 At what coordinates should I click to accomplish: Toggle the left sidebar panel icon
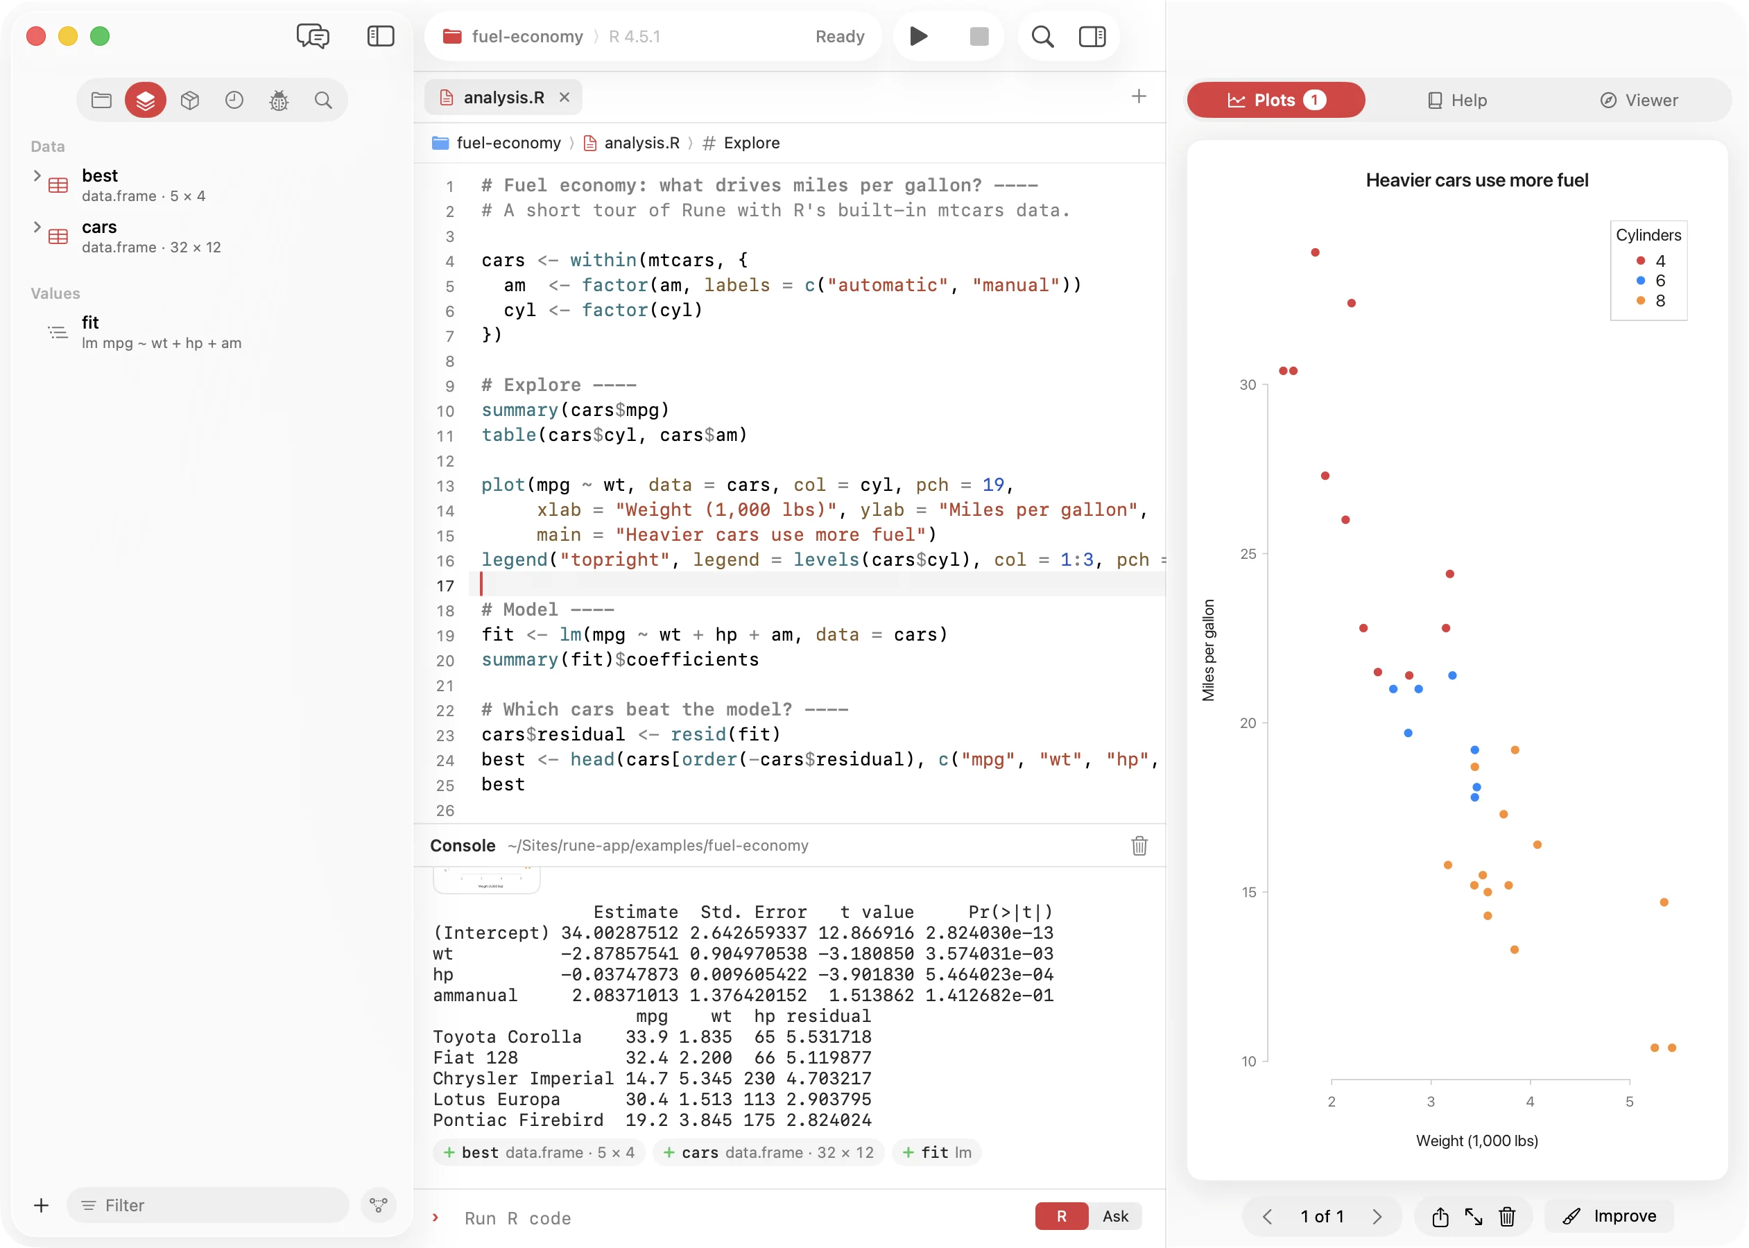[381, 36]
